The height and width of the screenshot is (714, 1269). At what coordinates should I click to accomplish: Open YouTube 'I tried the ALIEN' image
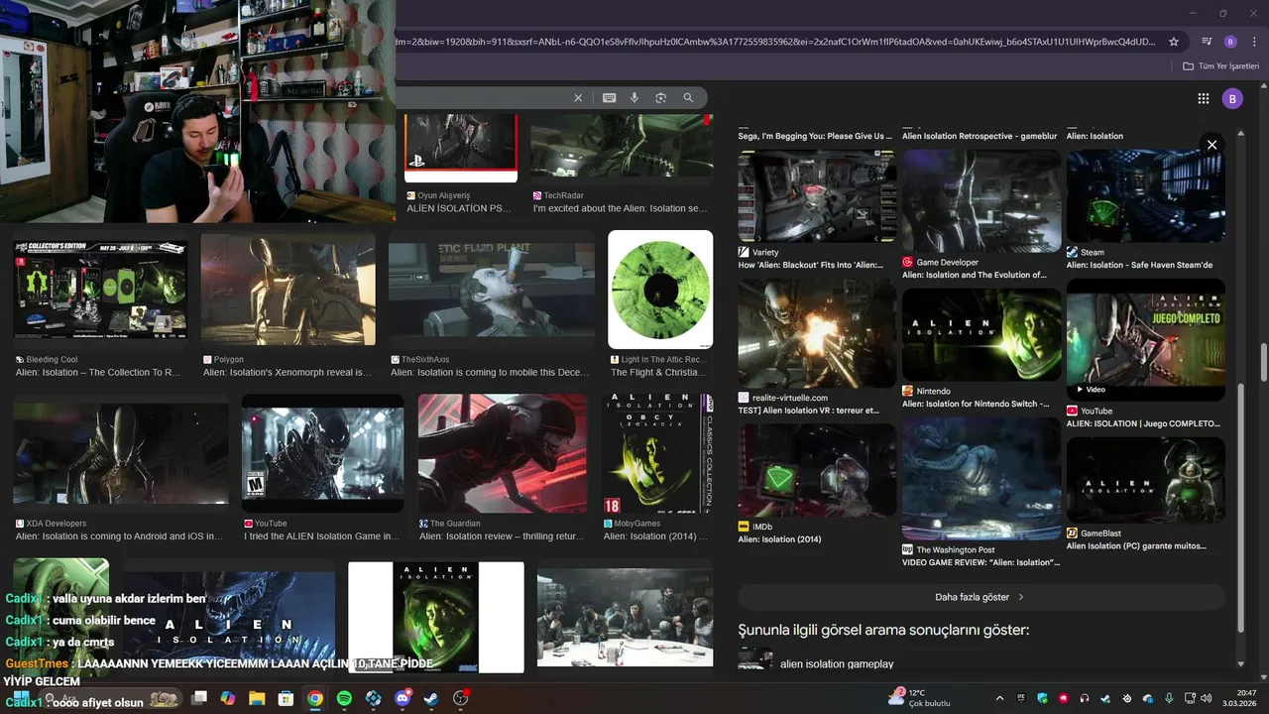(323, 453)
